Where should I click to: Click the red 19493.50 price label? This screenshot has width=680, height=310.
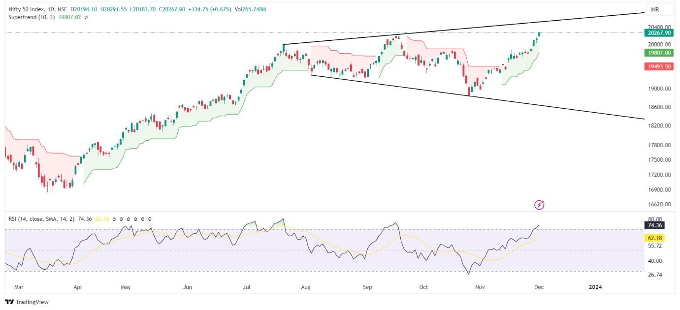[660, 65]
